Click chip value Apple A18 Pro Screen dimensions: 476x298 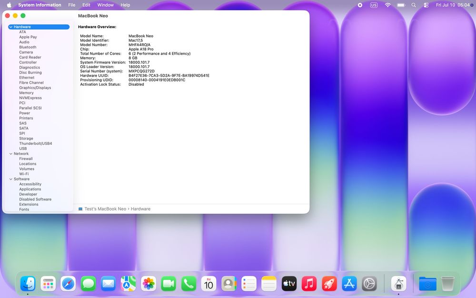click(x=141, y=49)
